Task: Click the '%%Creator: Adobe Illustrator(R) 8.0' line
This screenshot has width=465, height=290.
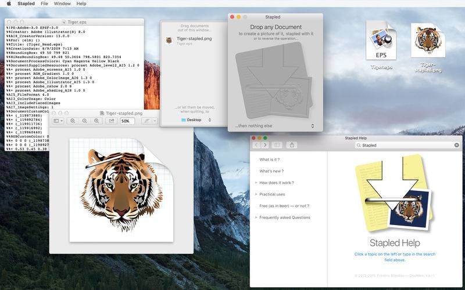Action: pos(46,32)
